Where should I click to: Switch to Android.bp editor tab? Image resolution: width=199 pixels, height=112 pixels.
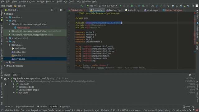tap(133, 10)
